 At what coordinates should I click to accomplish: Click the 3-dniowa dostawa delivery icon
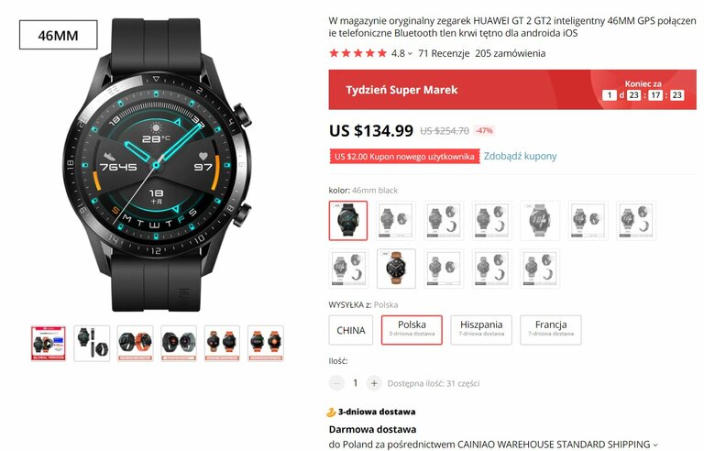click(331, 412)
